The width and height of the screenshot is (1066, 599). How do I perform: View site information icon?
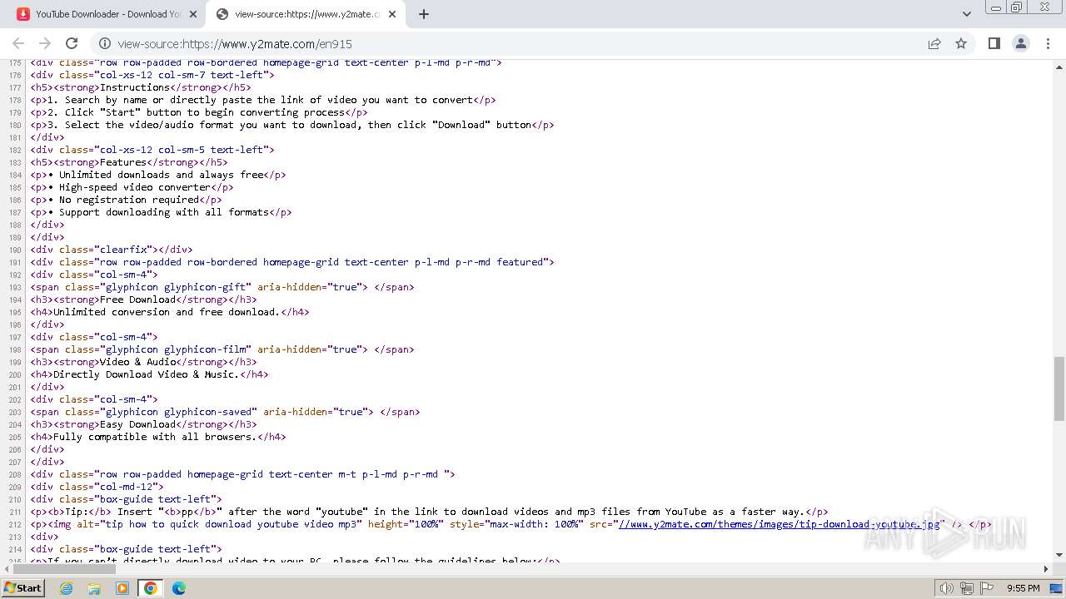pyautogui.click(x=105, y=44)
